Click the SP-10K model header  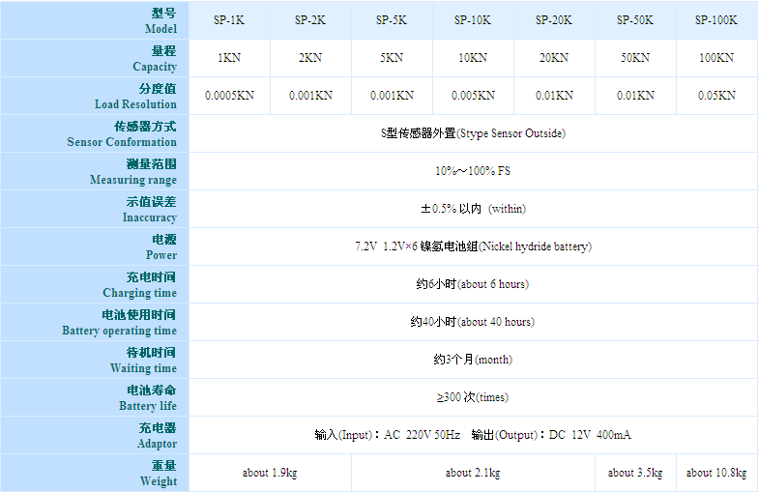coord(473,20)
